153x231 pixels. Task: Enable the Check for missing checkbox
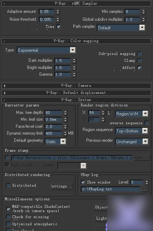8,217
